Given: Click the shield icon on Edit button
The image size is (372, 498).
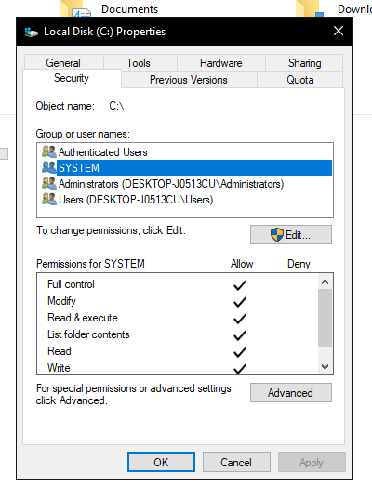Looking at the screenshot, I should click(x=276, y=235).
